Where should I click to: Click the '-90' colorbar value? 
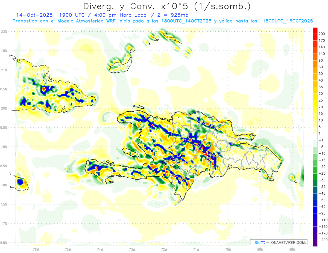tap(322, 213)
